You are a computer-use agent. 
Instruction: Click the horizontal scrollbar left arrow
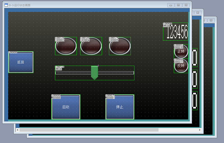(17, 130)
